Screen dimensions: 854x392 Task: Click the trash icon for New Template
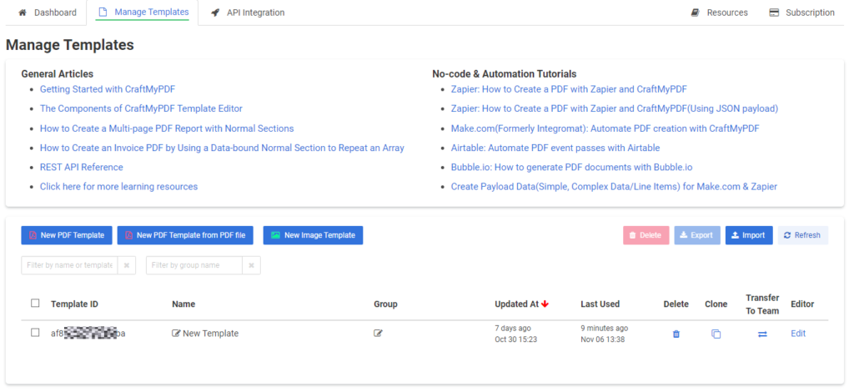[676, 334]
